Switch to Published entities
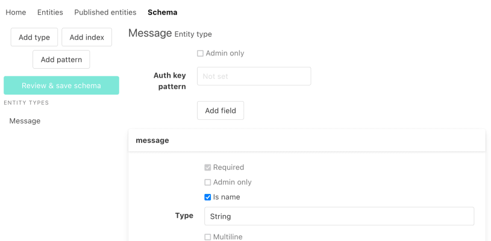The image size is (491, 241). pos(105,12)
